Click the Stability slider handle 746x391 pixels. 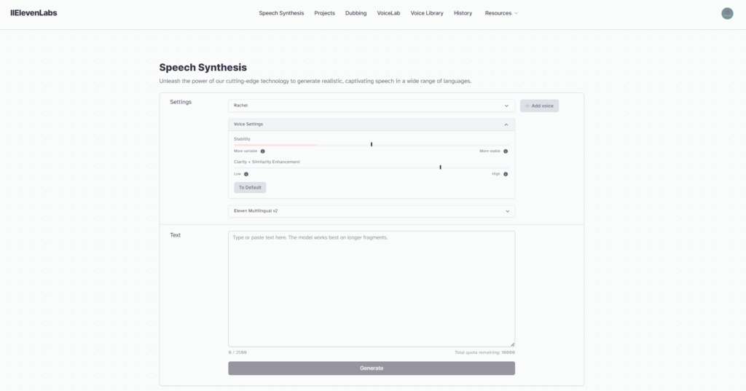pyautogui.click(x=372, y=144)
